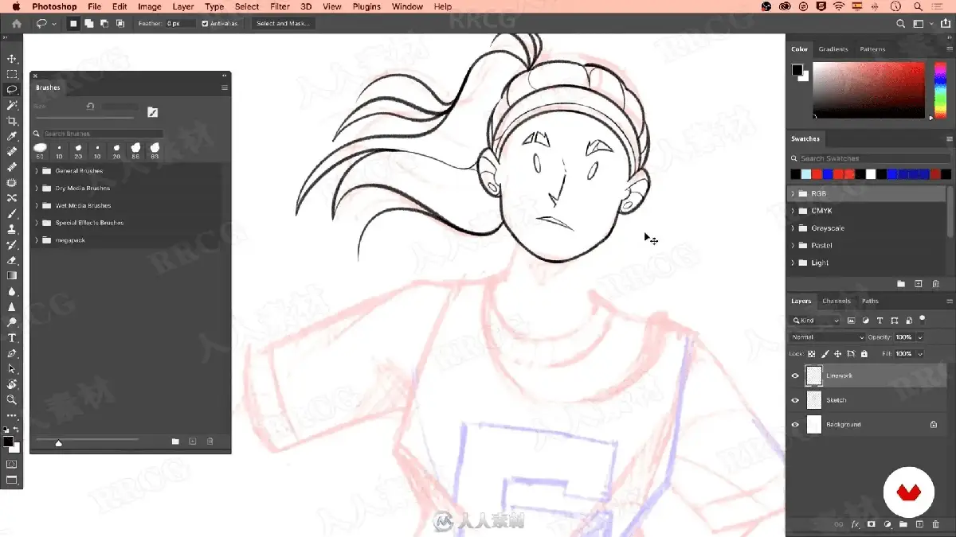Hide the Sketch layer

(795, 400)
